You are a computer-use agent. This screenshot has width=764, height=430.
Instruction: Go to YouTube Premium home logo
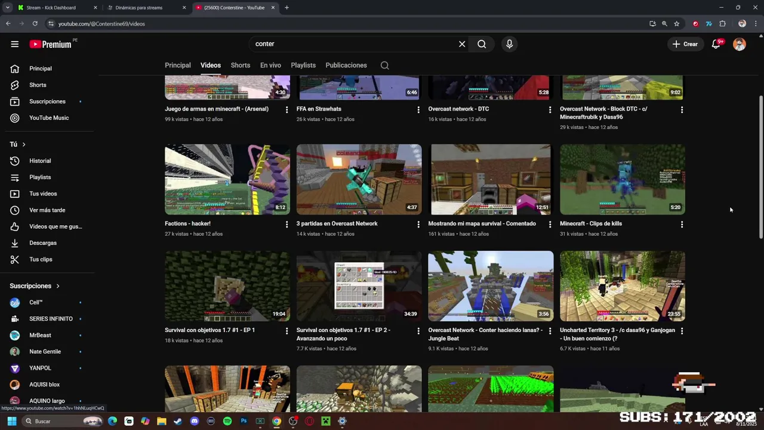pos(51,44)
